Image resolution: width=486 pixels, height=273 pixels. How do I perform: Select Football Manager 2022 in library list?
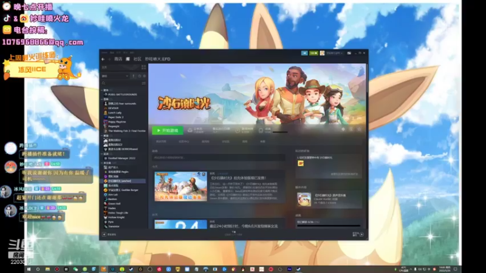(x=122, y=158)
